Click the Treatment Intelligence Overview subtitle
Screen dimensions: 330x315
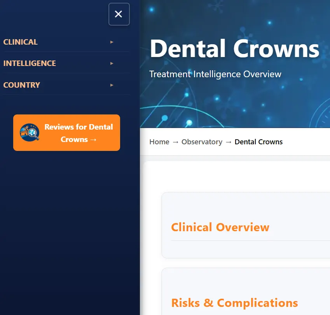click(215, 74)
